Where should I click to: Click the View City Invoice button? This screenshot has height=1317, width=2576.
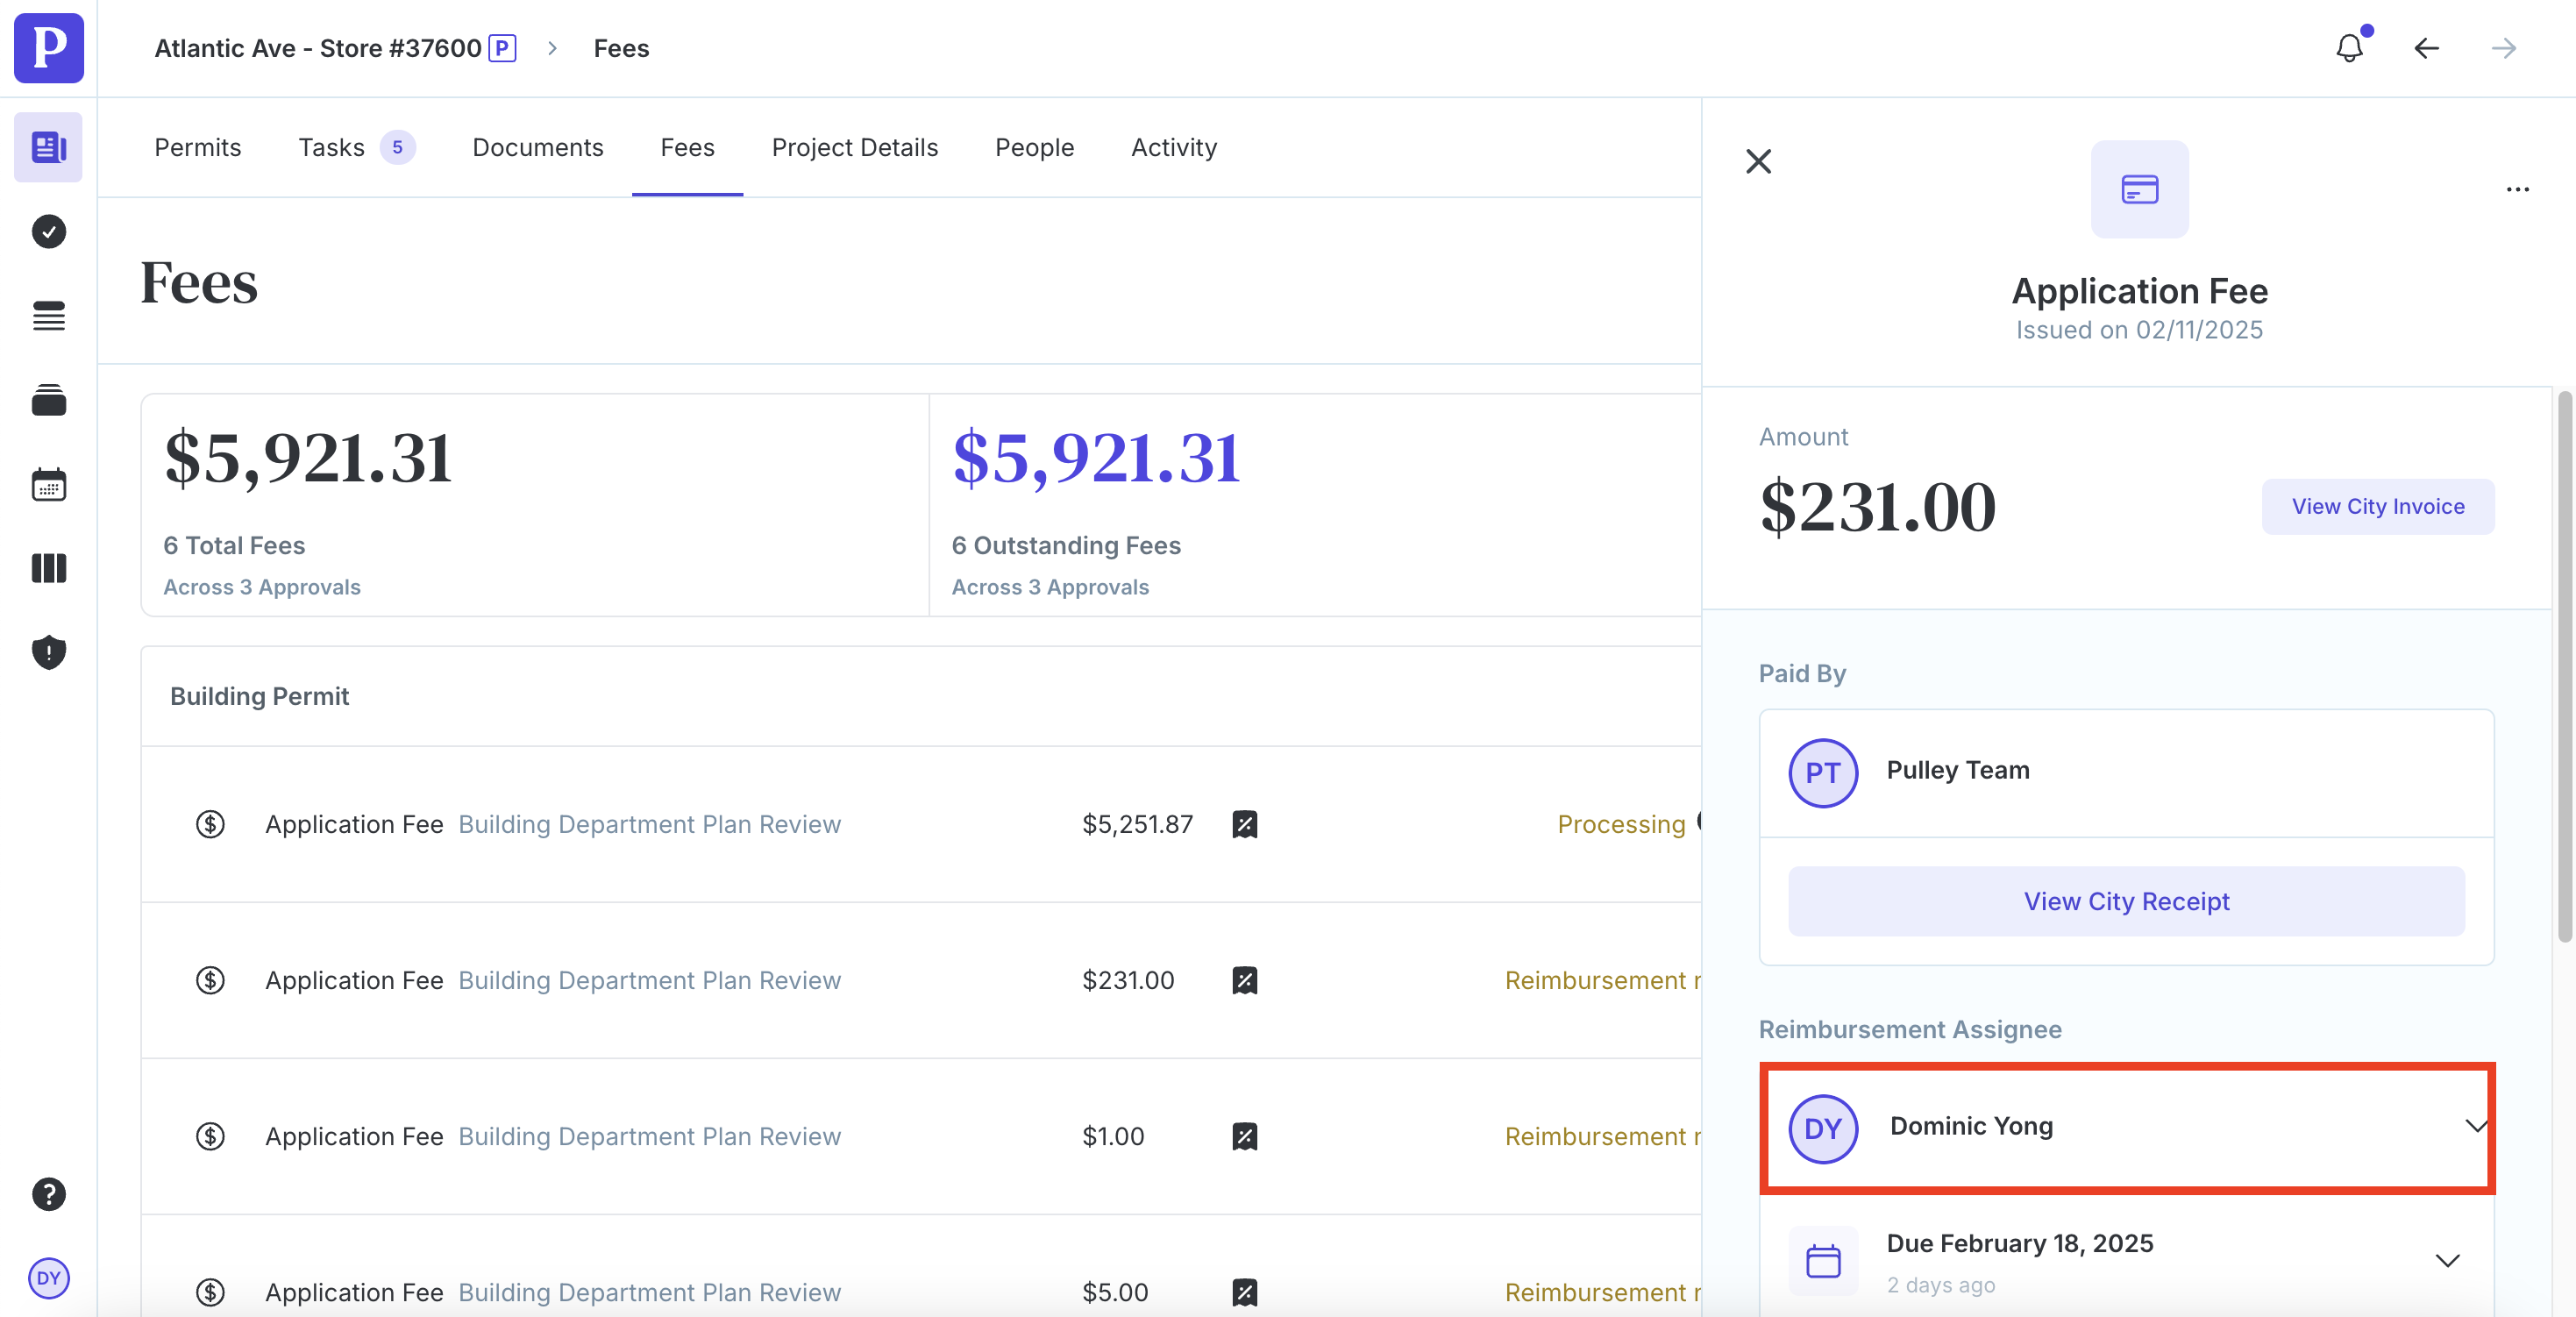2377,506
